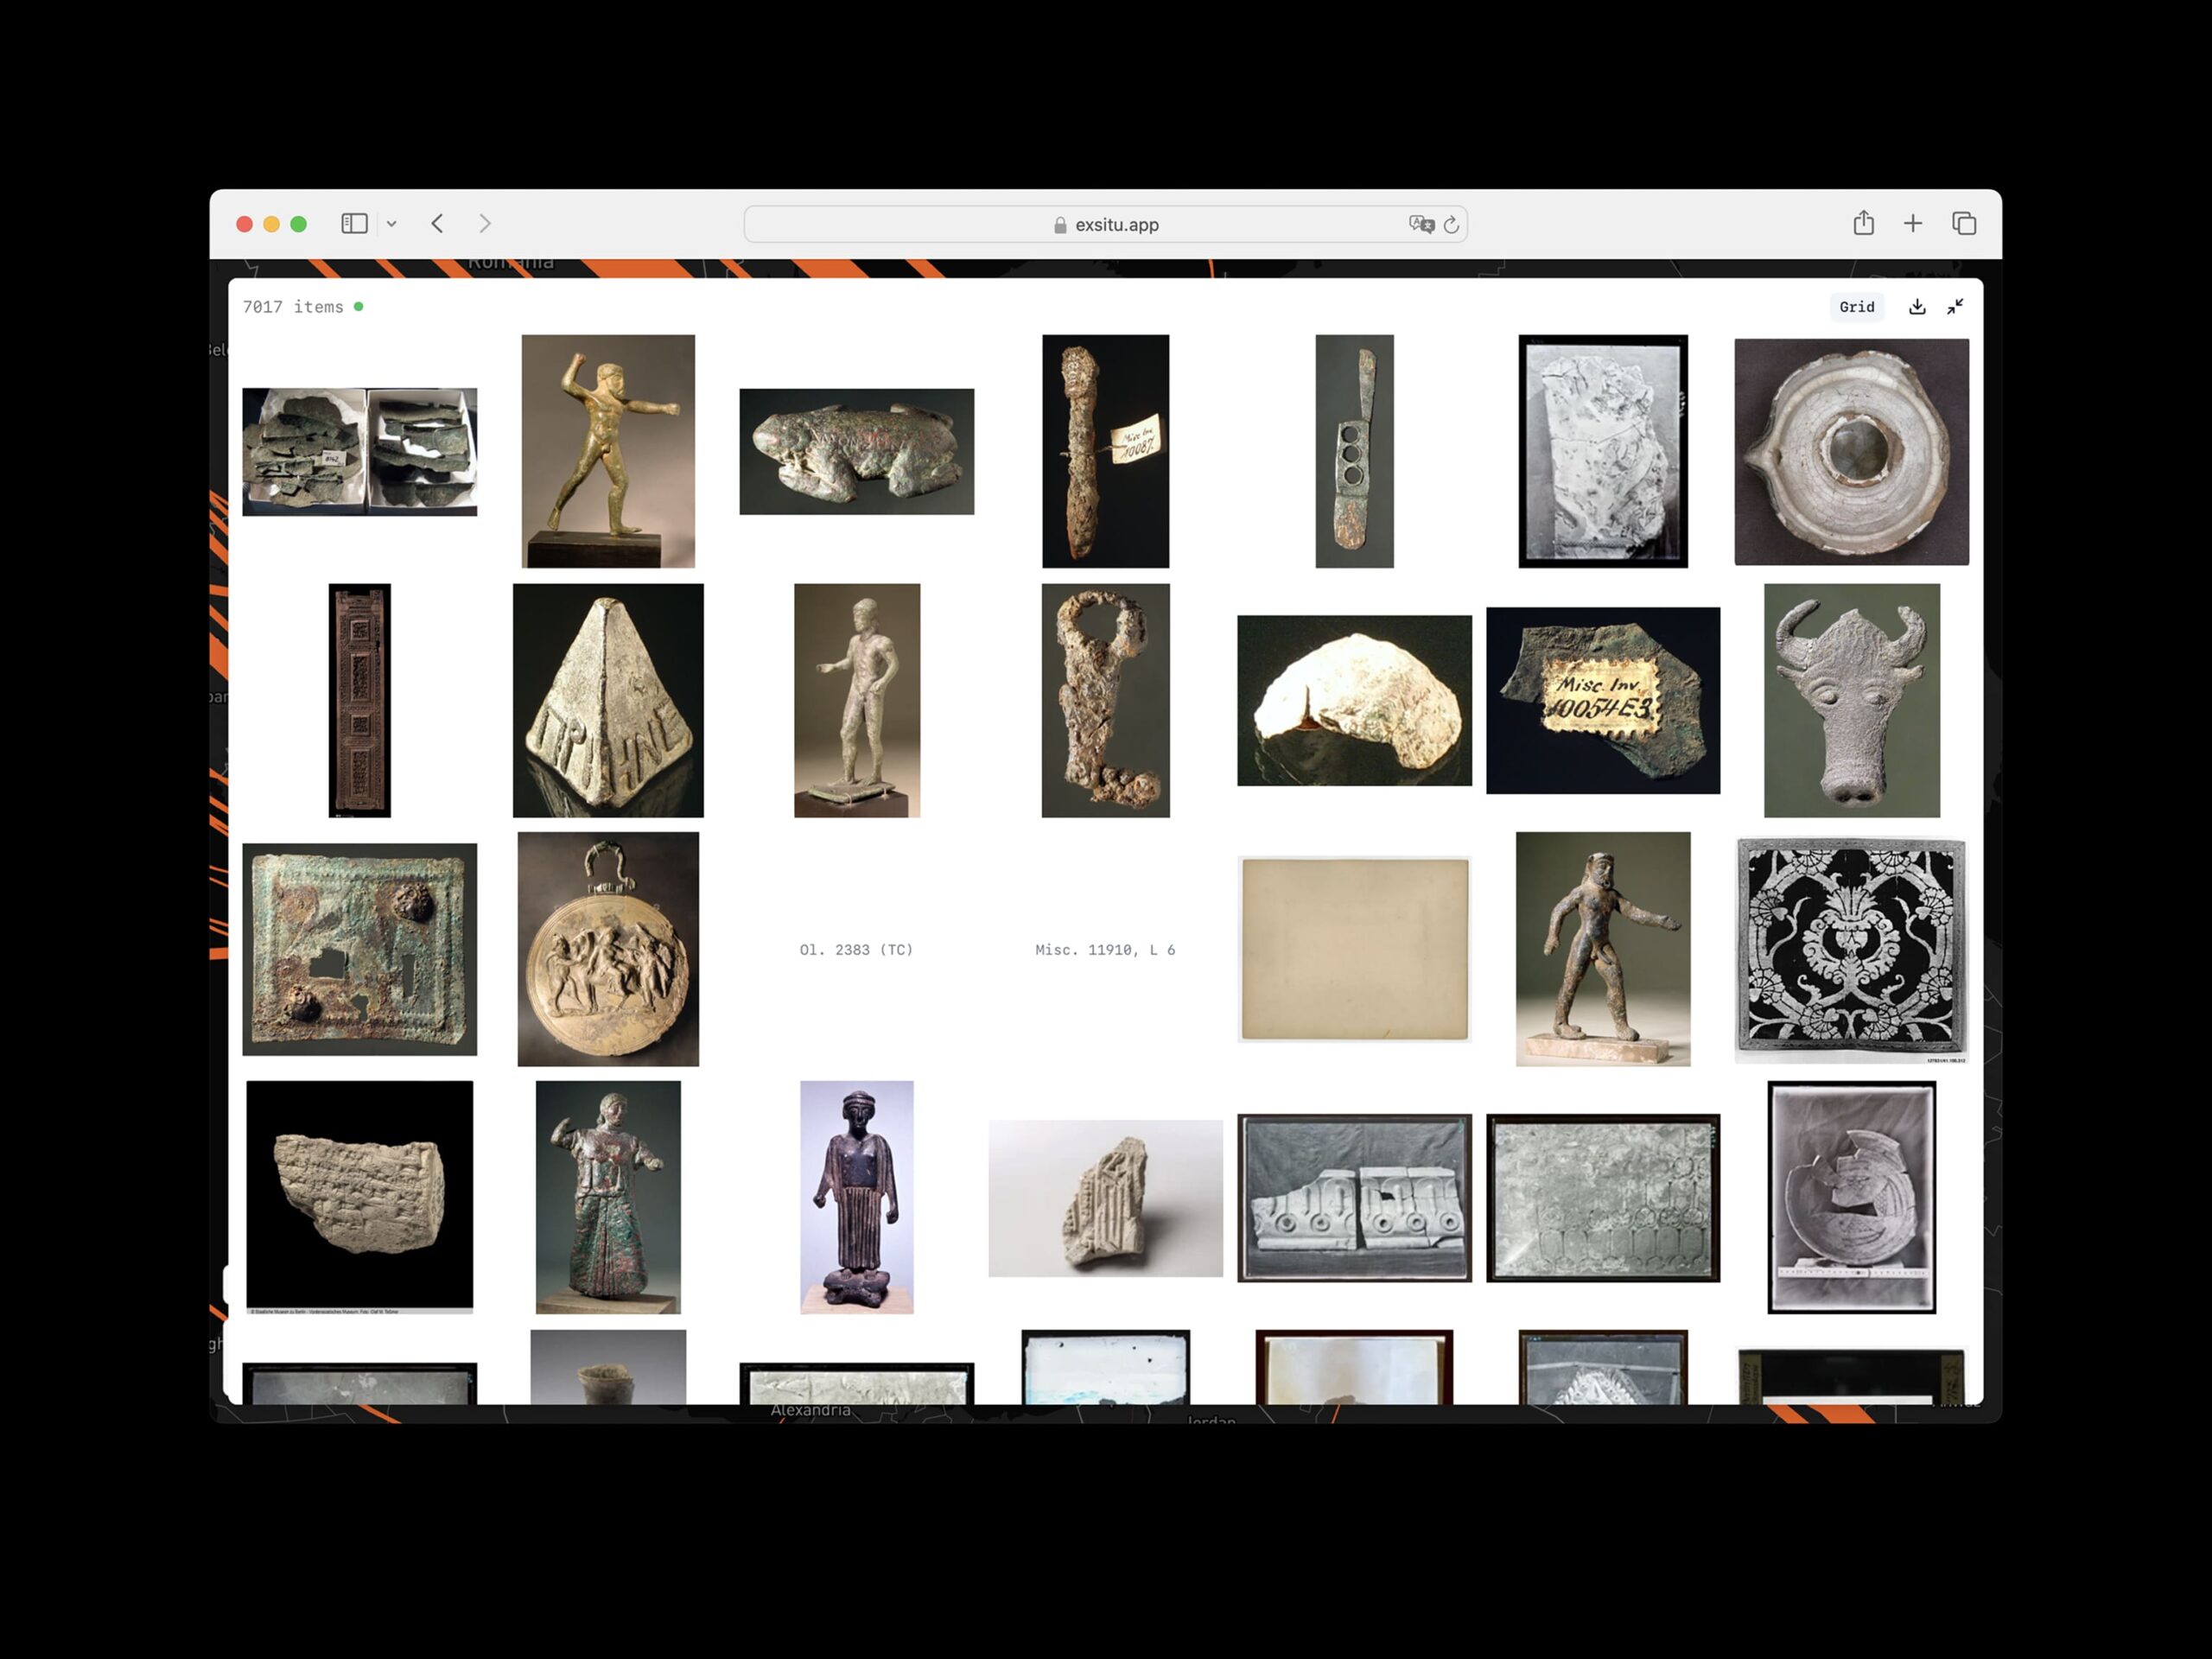Click the black-and-white floral textile thumbnail
The height and width of the screenshot is (1659, 2212).
(1851, 949)
